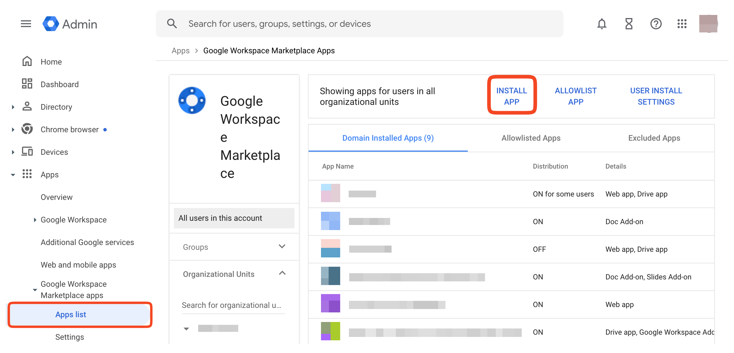Open the help question mark icon
Screen dimensions: 734x353
[656, 24]
